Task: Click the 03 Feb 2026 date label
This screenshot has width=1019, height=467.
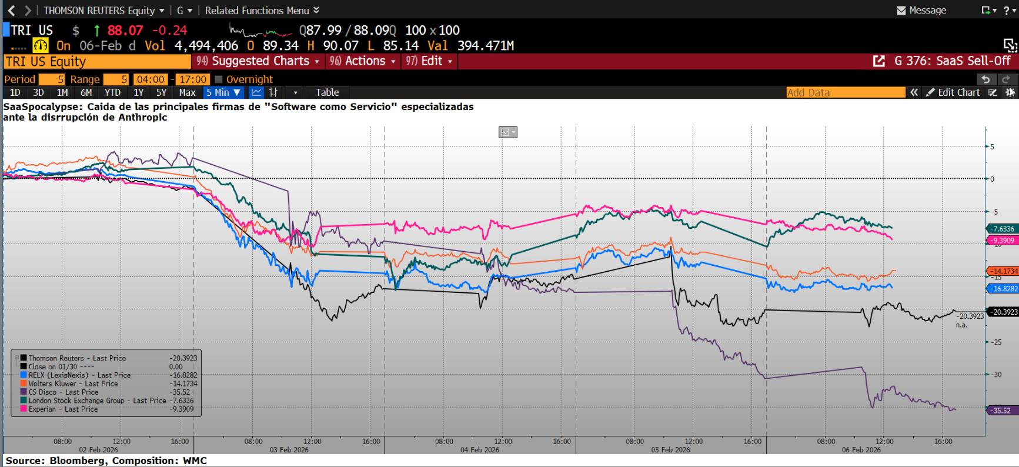Action: [289, 450]
